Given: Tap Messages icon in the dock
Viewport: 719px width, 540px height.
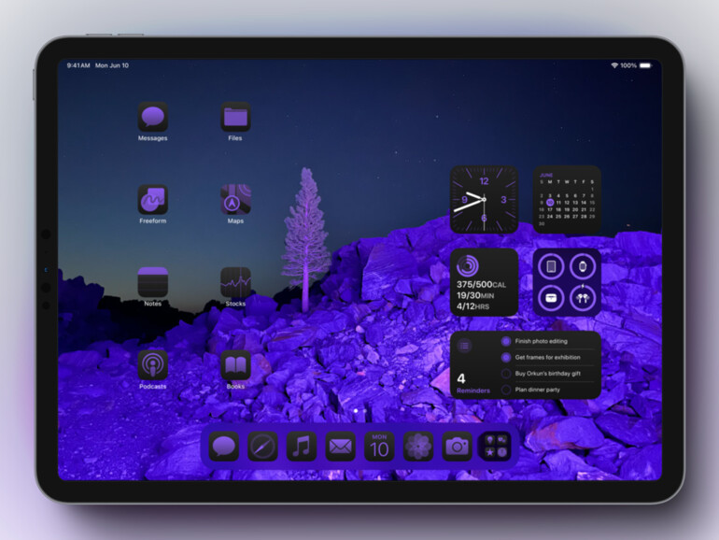Looking at the screenshot, I should point(224,447).
